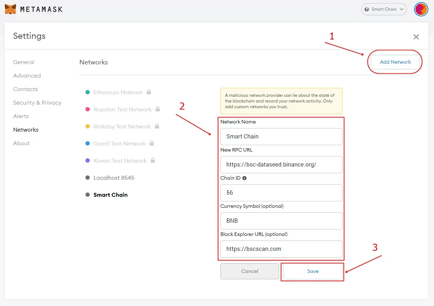
Task: Click the Block Explorer URL field
Action: point(281,249)
